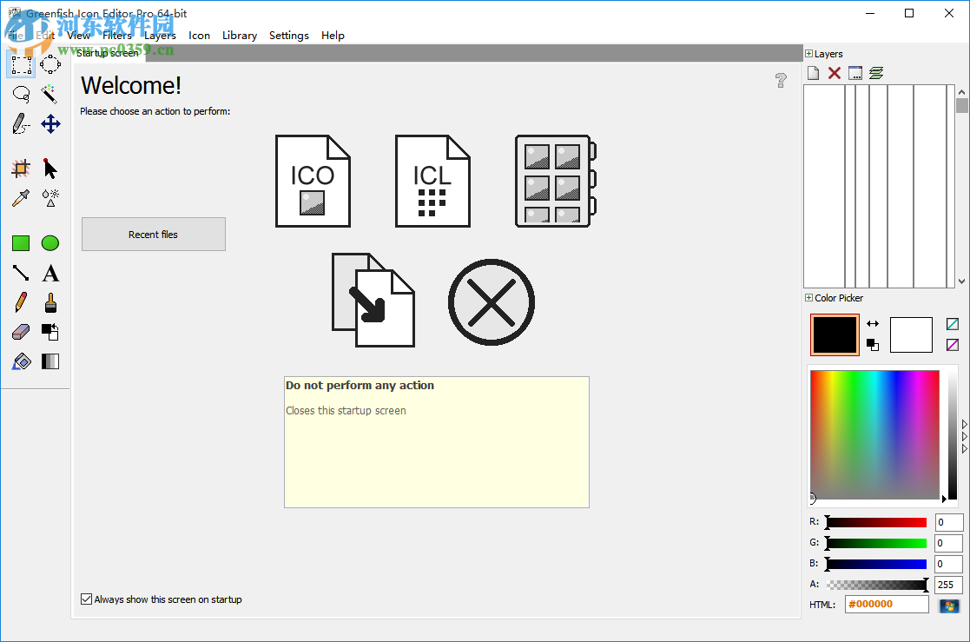
Task: Expand the Layers panel header
Action: [x=808, y=53]
